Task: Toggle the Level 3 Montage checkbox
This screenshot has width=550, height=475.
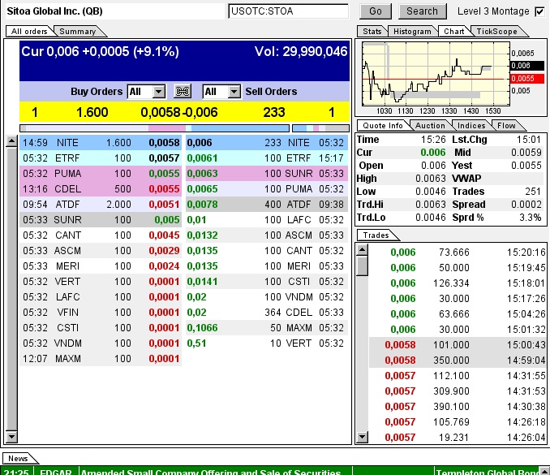Action: click(x=539, y=11)
